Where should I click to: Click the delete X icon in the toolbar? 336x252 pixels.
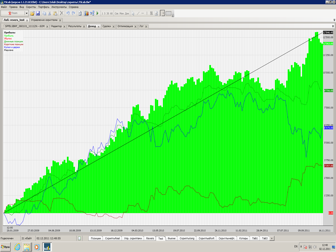[x=62, y=13]
